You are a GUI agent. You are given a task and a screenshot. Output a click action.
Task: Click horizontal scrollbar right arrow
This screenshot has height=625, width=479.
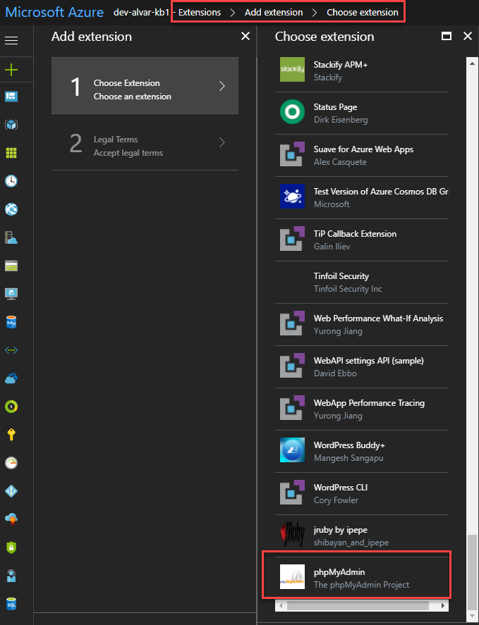click(x=443, y=606)
